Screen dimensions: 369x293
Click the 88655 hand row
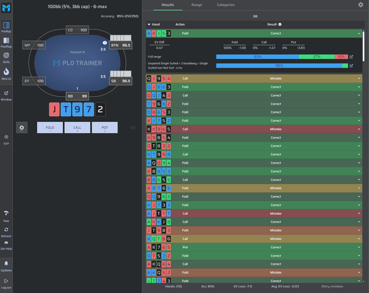click(254, 180)
